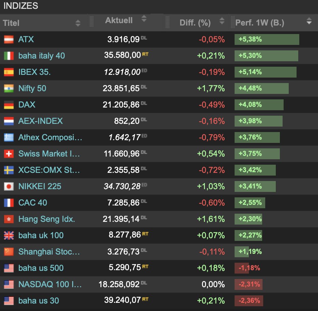Sort by Aktuell using its sort arrows
The height and width of the screenshot is (311, 318).
coord(144,18)
